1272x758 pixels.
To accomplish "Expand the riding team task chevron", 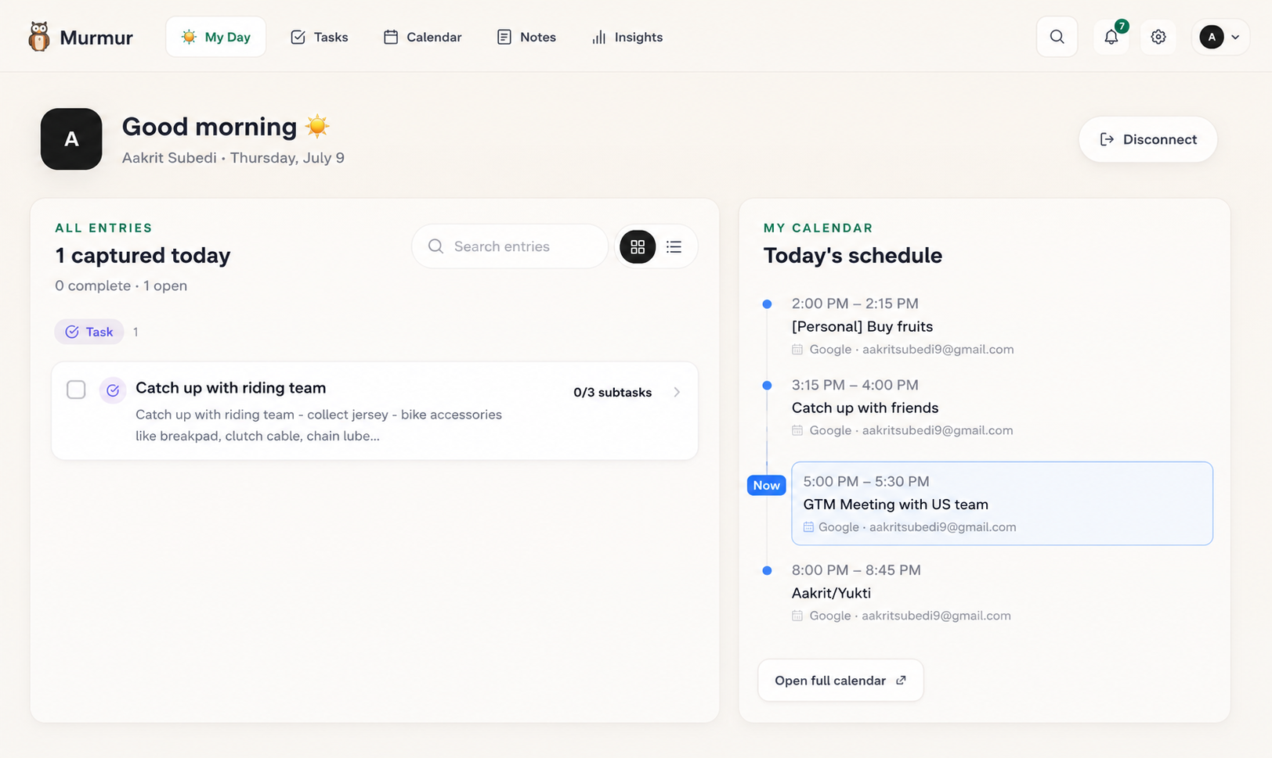I will pos(677,392).
